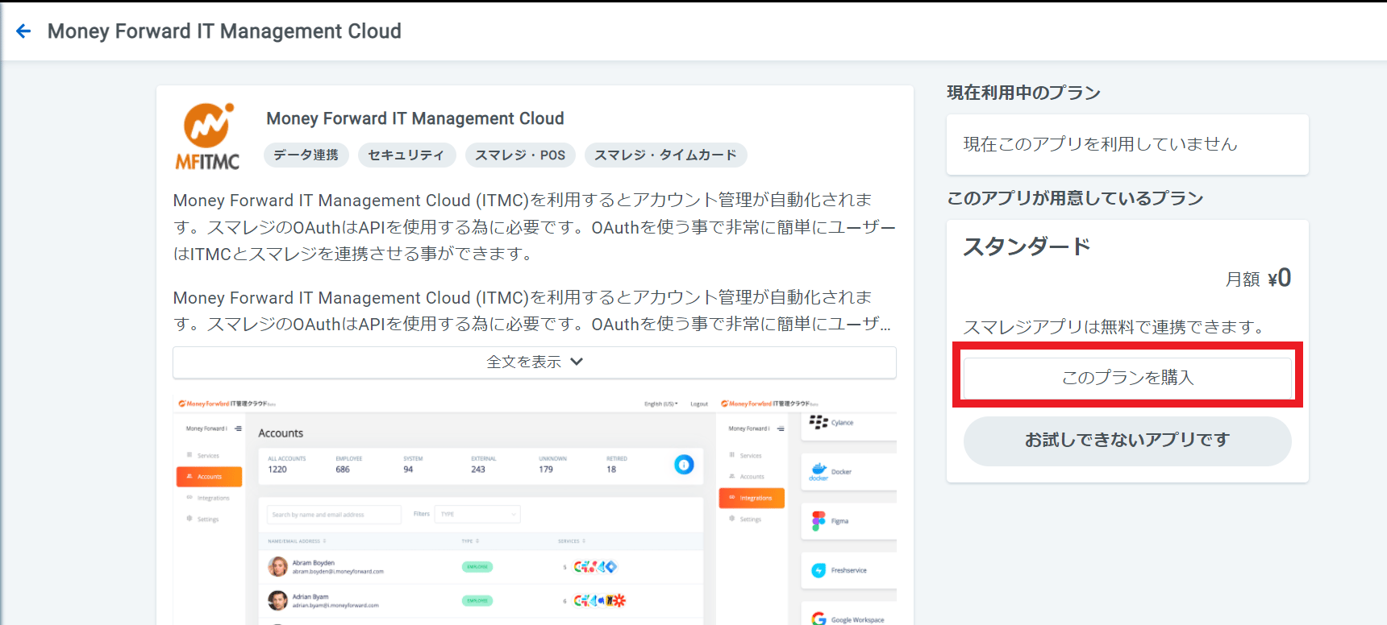Click お試しできないアプリです button
This screenshot has height=625, width=1387.
point(1127,441)
